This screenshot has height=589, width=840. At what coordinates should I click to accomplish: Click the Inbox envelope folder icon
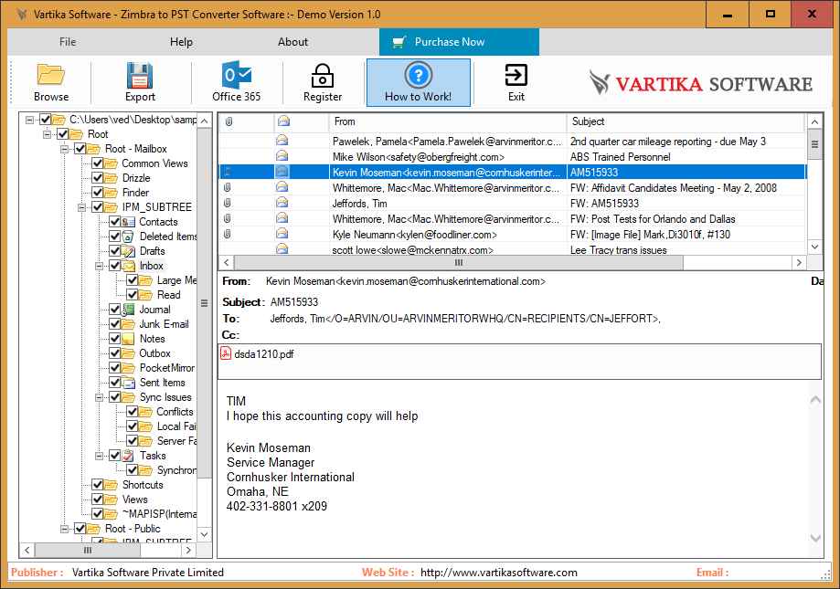tap(129, 266)
